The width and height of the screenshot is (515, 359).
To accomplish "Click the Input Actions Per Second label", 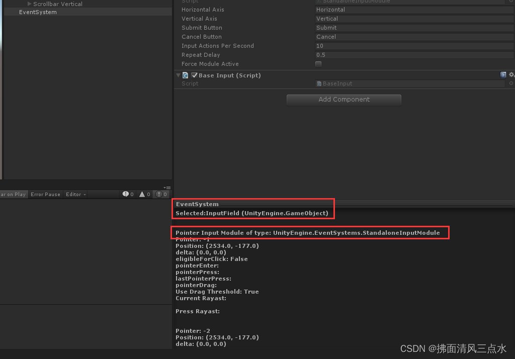I will tap(218, 46).
